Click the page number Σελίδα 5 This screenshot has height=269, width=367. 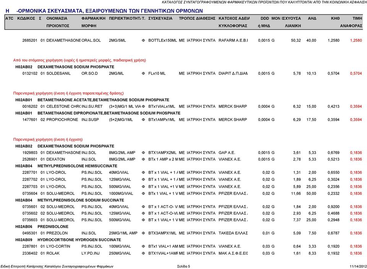point(183,266)
